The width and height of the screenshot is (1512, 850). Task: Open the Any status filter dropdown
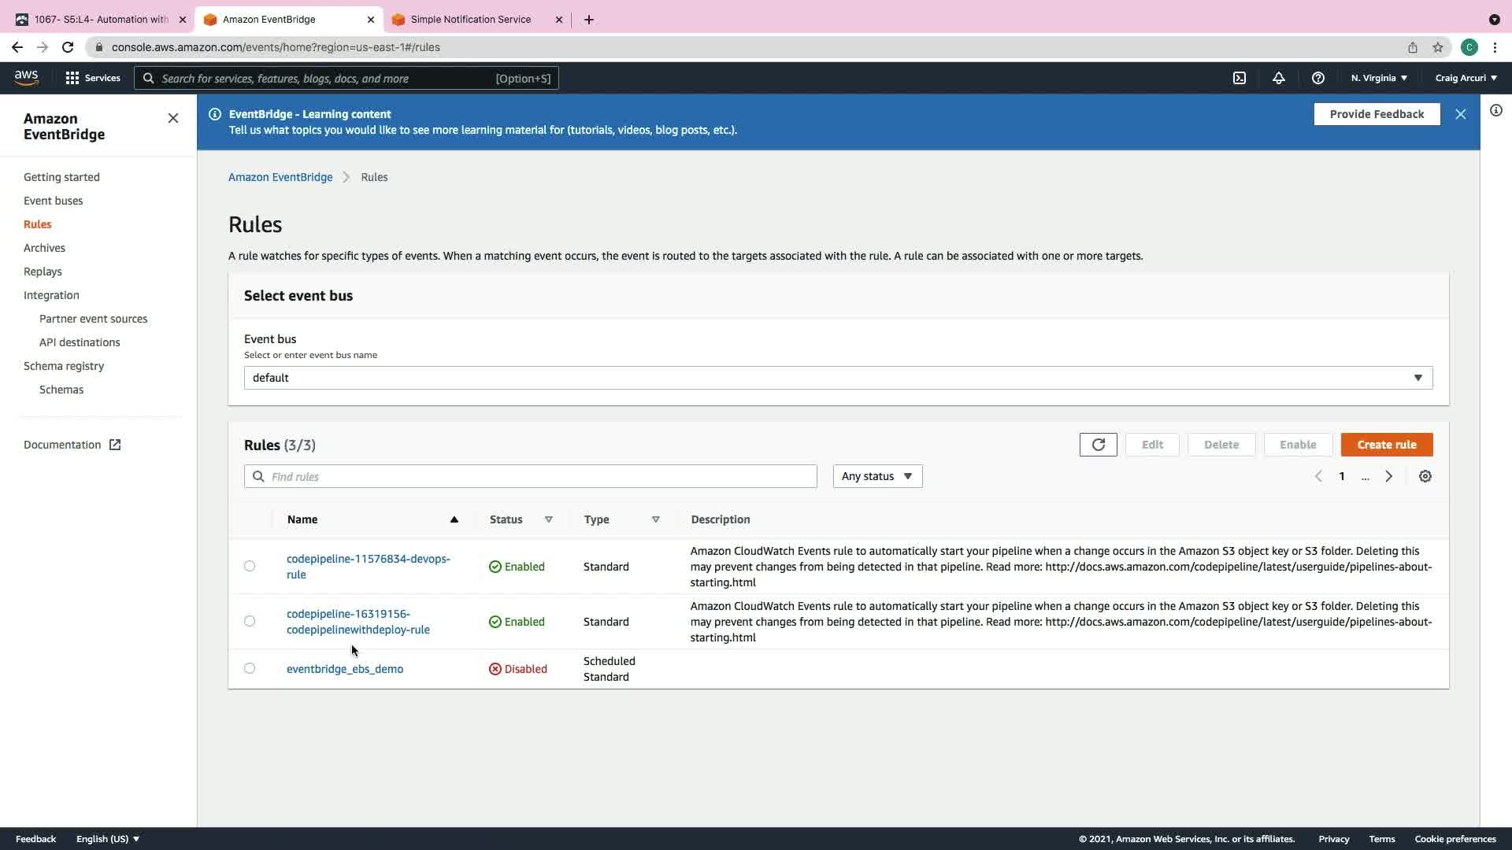(877, 476)
